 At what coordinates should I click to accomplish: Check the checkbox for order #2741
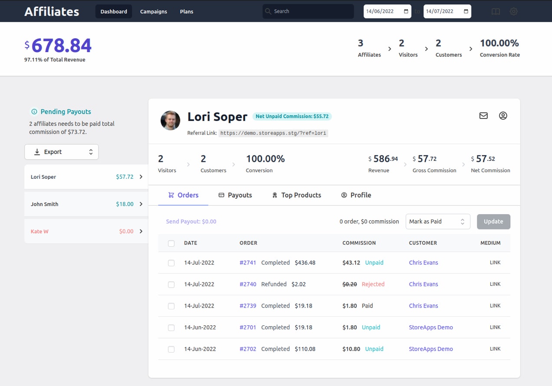pos(171,262)
